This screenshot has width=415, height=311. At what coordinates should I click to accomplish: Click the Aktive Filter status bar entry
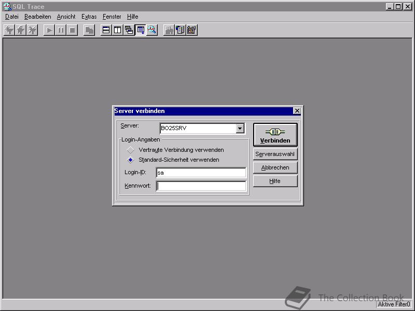[394, 304]
